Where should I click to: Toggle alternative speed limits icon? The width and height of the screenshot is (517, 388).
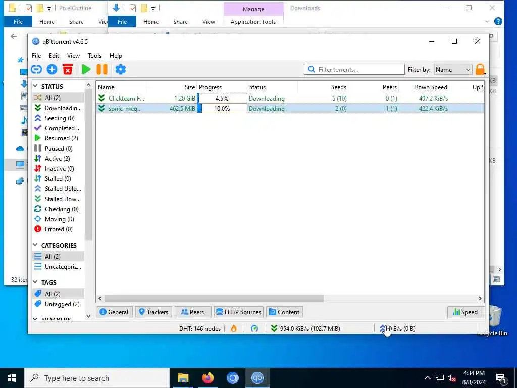254,328
